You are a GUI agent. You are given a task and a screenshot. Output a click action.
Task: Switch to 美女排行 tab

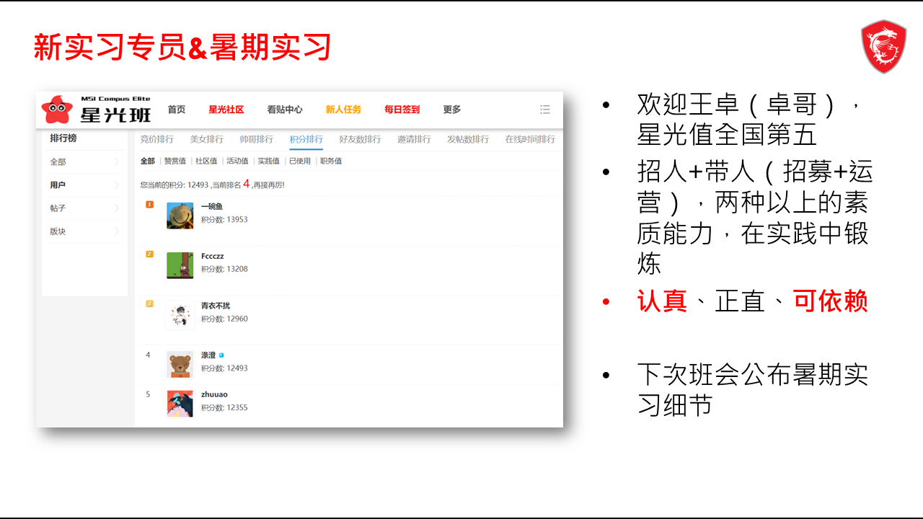coord(206,139)
